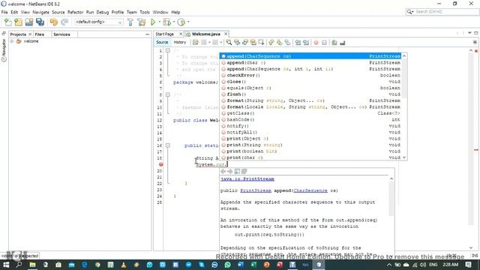This screenshot has height=270, width=480.
Task: Open the default config dropdown
Action: tap(98, 22)
